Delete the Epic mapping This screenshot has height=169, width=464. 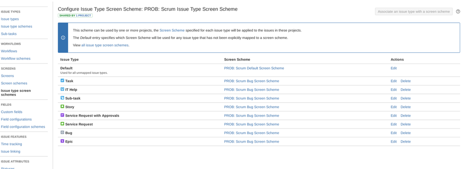pos(405,142)
